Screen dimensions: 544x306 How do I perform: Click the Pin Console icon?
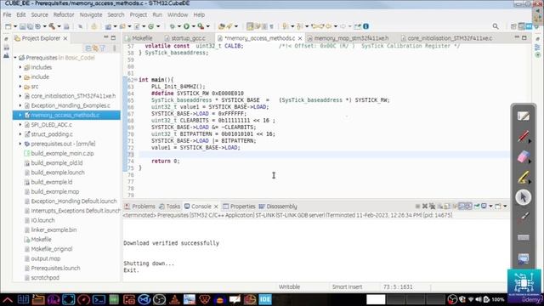coord(476,207)
